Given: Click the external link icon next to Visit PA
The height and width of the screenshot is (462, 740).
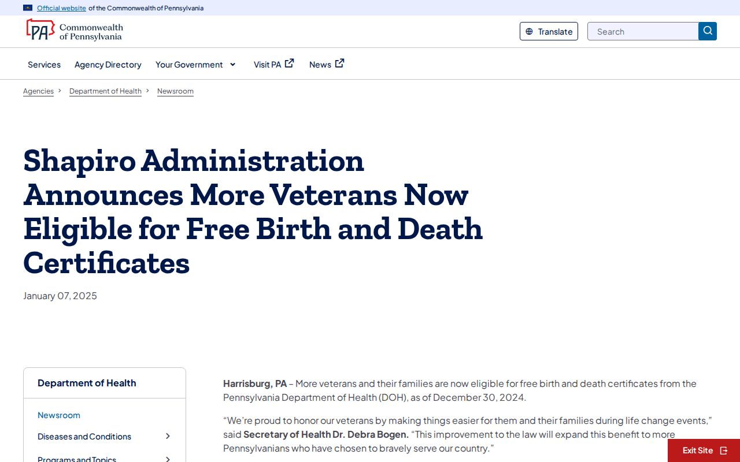Looking at the screenshot, I should 290,64.
